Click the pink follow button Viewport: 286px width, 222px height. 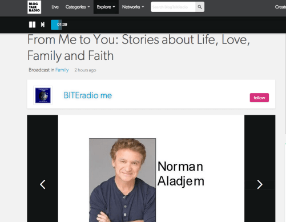pos(259,98)
